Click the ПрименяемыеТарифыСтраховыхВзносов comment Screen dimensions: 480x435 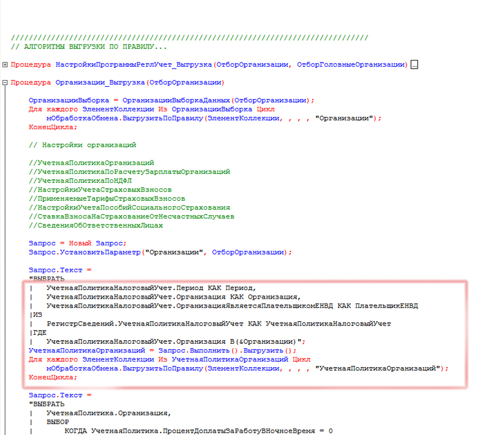(107, 199)
